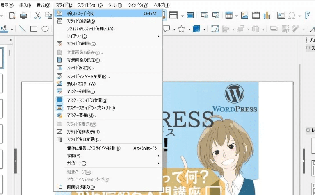Click the Special Character omega icon
The width and height of the screenshot is (315, 195).
(x=292, y=16)
